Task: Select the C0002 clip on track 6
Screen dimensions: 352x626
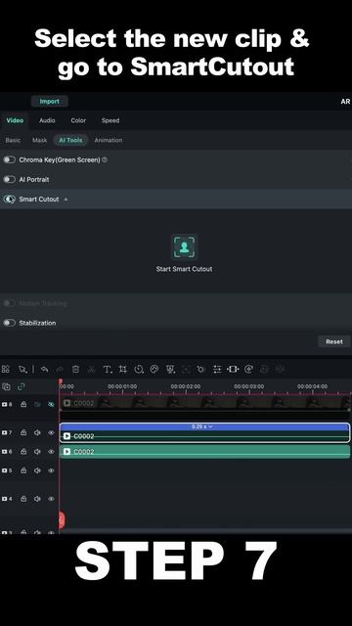Action: click(x=204, y=452)
